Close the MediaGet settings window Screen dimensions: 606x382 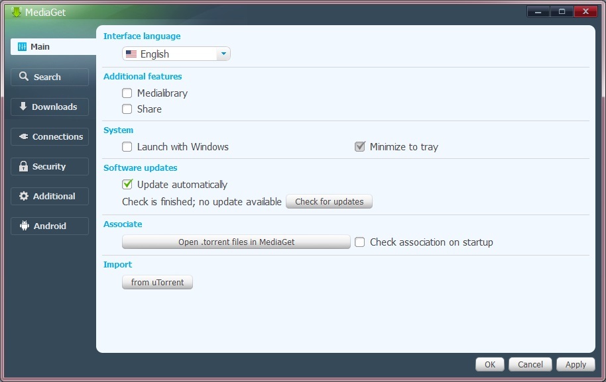click(x=585, y=11)
